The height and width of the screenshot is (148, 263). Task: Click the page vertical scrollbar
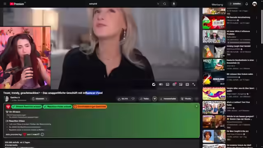coord(262,27)
